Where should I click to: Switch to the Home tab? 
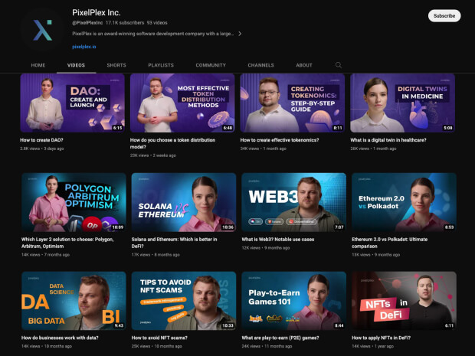coord(38,65)
